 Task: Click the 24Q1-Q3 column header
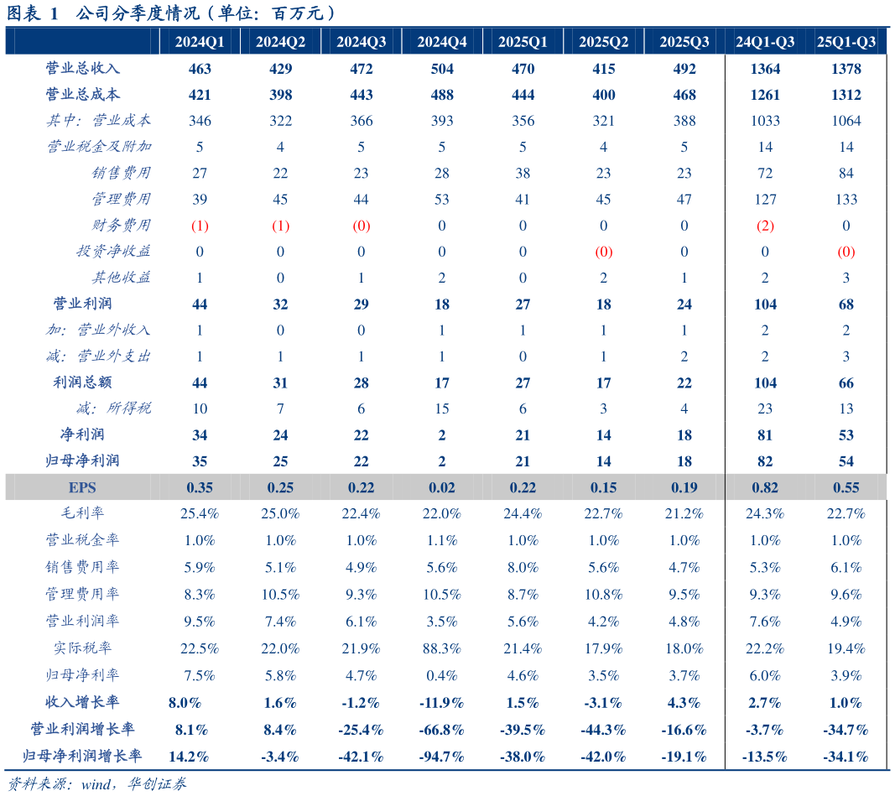[765, 42]
